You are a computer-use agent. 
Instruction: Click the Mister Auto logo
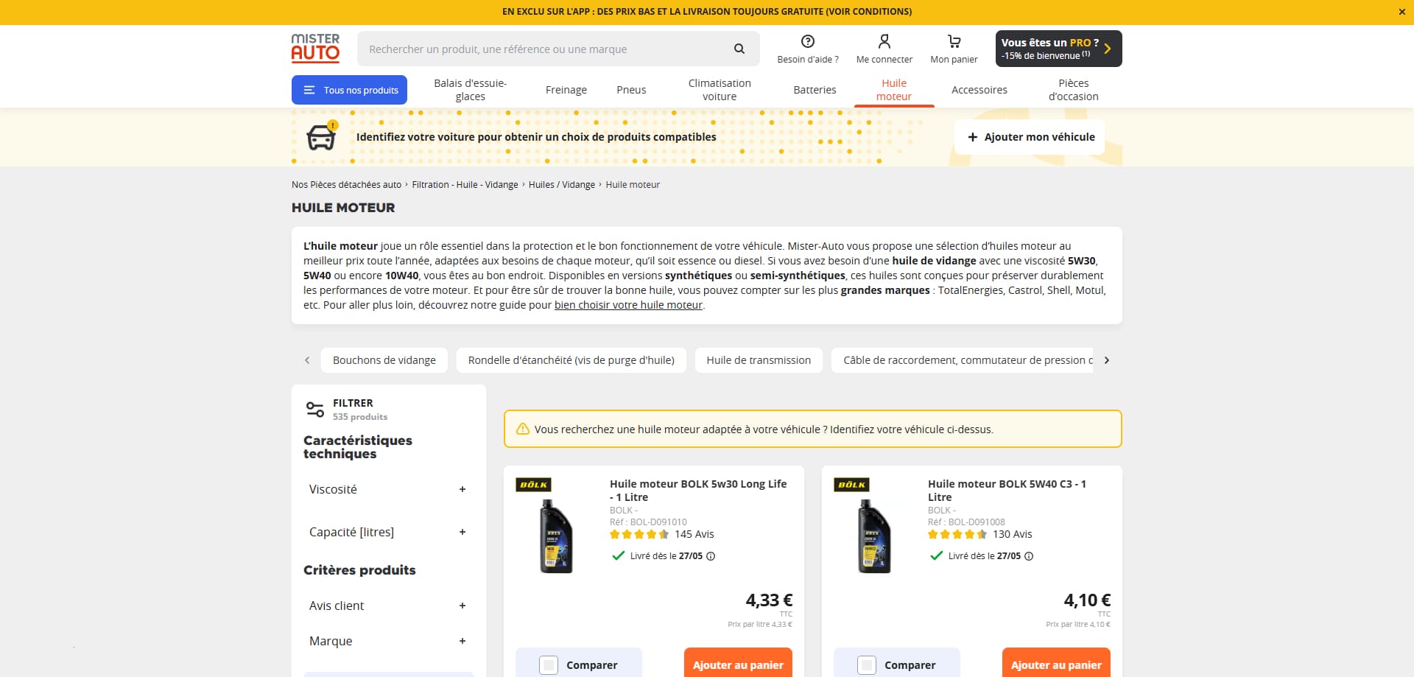[315, 48]
